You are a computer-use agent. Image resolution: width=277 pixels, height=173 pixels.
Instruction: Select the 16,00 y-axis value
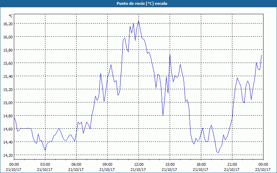pyautogui.click(x=8, y=37)
